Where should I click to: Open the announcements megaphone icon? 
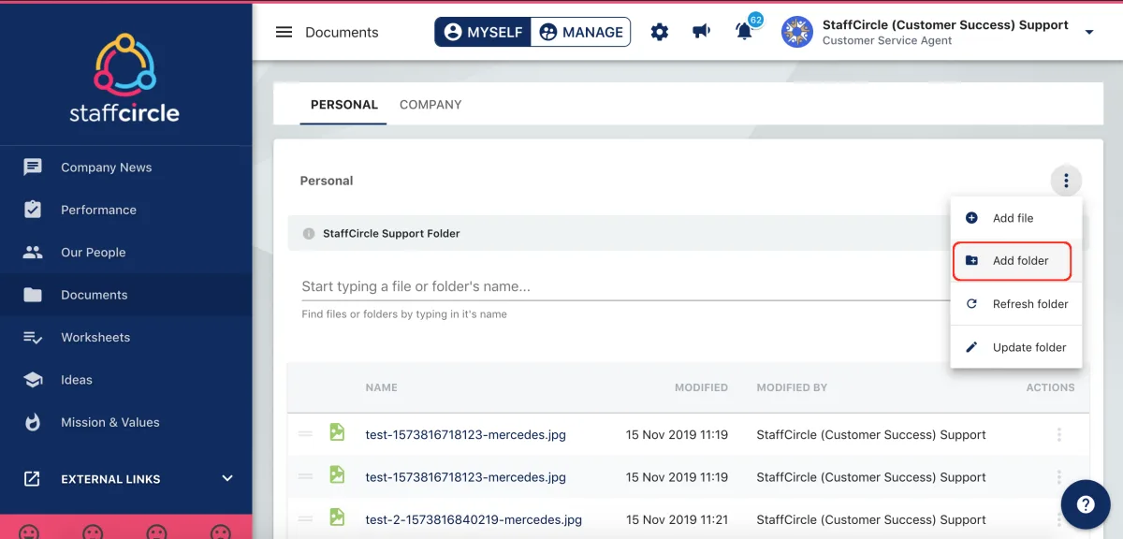[x=701, y=32]
